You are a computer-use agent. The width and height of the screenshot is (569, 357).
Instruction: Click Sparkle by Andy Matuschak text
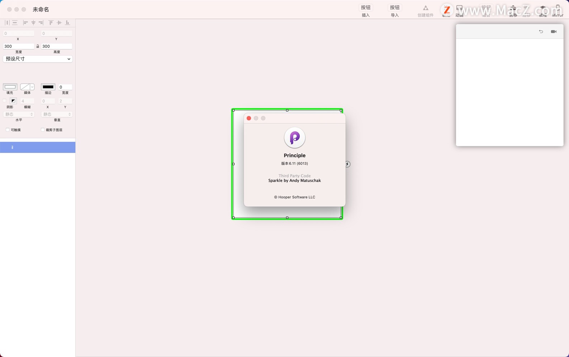pyautogui.click(x=295, y=180)
